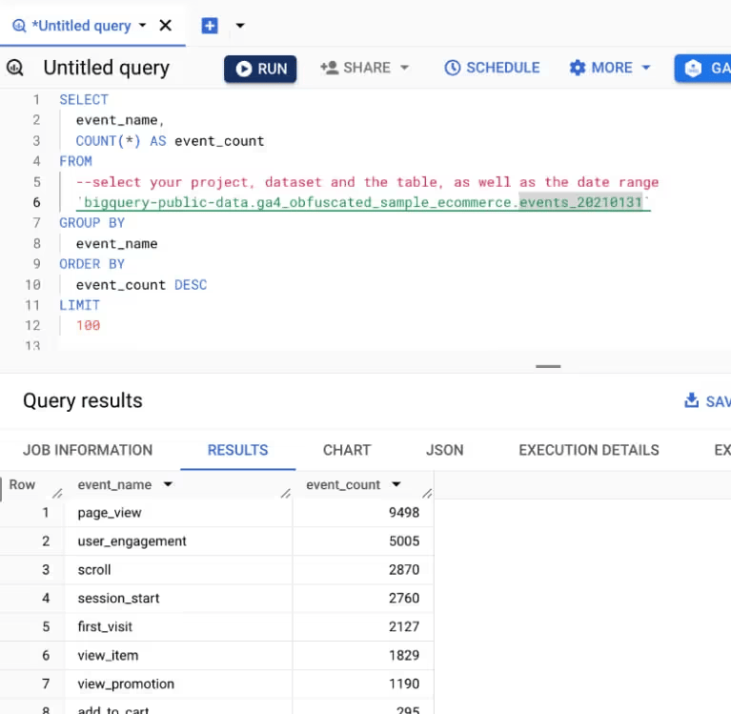
Task: Click the scroll event name cell
Action: (179, 570)
